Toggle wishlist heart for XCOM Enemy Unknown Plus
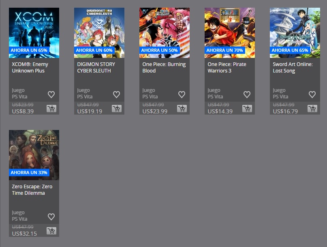Viewport: 327px width, 247px height. tap(51, 94)
